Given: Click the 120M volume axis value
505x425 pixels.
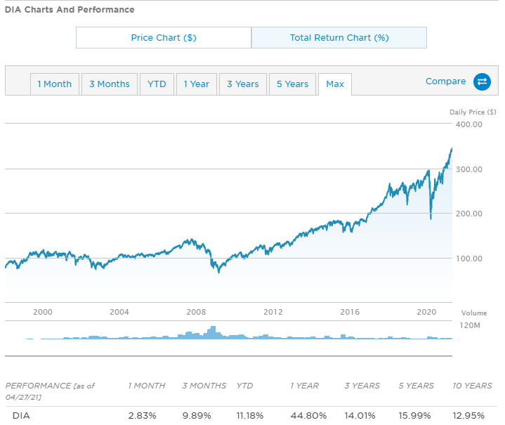Looking at the screenshot, I should pyautogui.click(x=470, y=325).
